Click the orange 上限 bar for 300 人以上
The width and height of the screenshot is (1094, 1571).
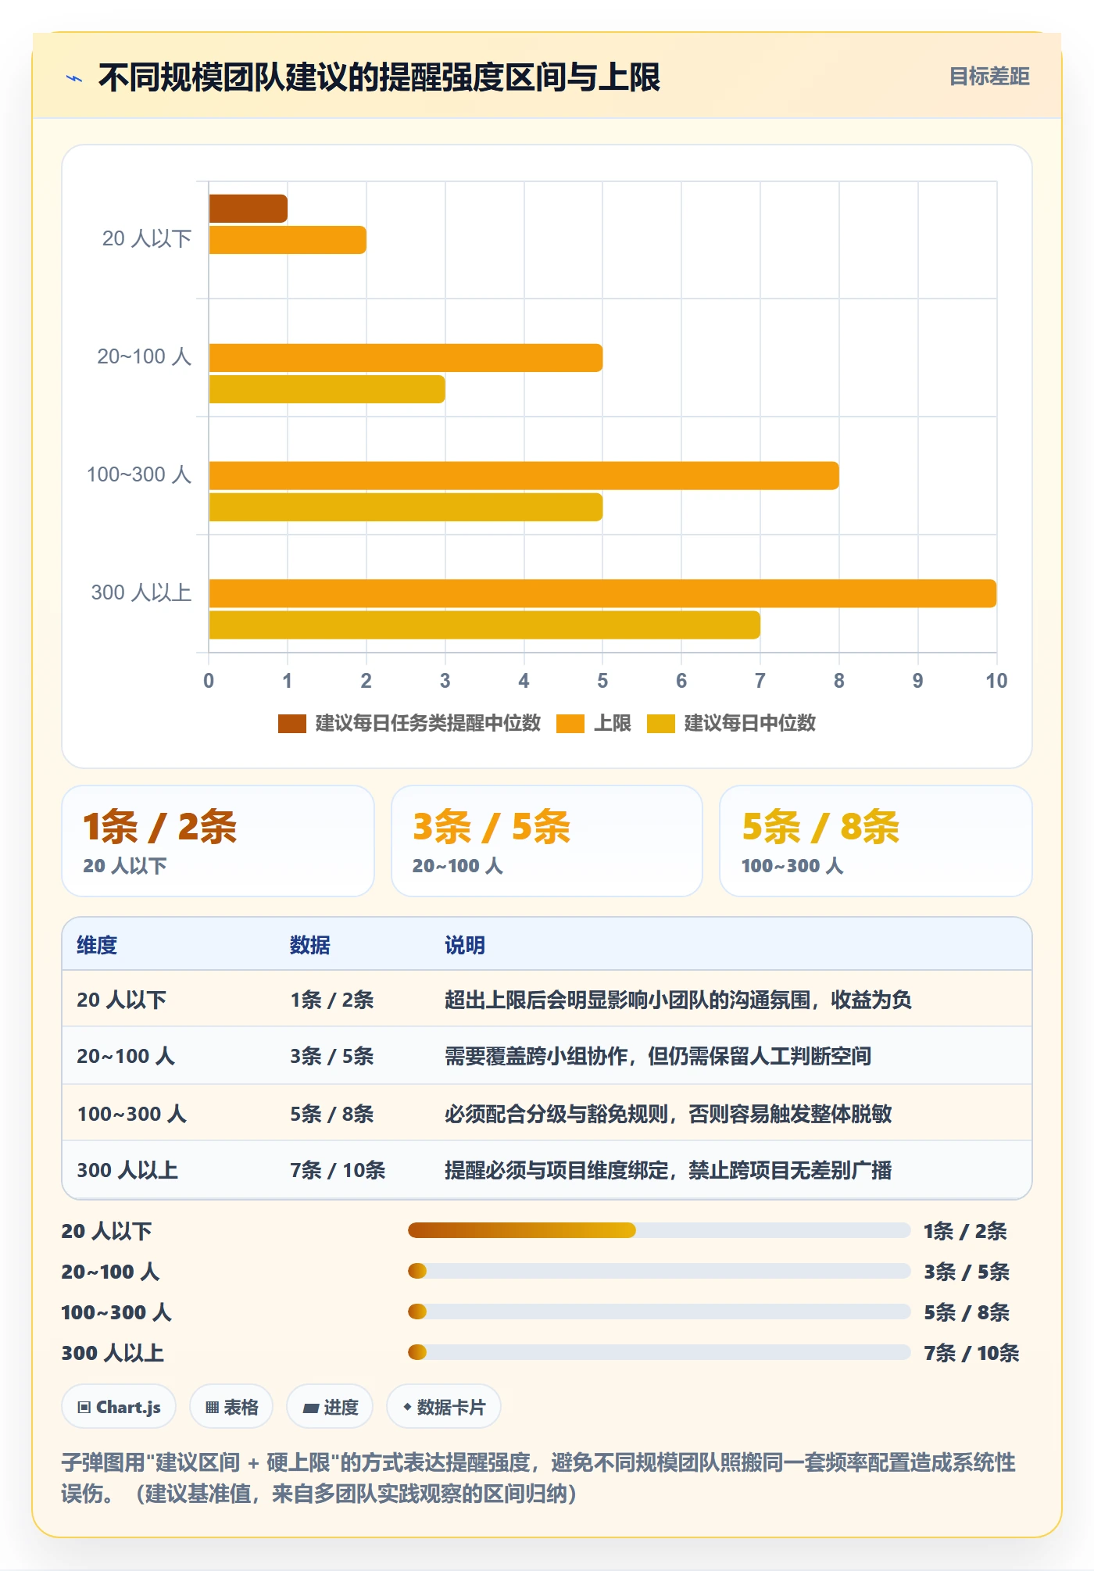[602, 593]
